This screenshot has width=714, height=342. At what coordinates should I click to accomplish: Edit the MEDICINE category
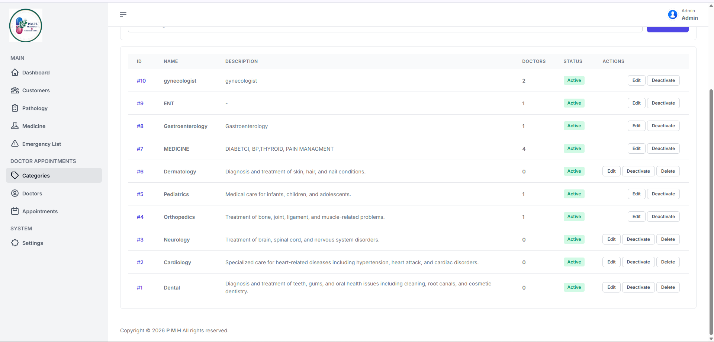[x=636, y=148]
